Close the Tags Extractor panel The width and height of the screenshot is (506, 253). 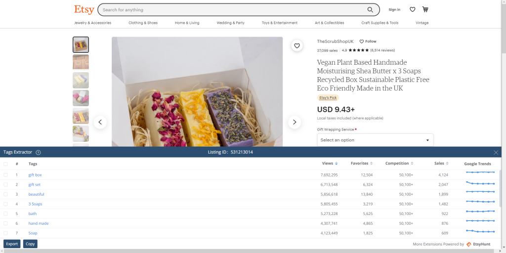496,153
